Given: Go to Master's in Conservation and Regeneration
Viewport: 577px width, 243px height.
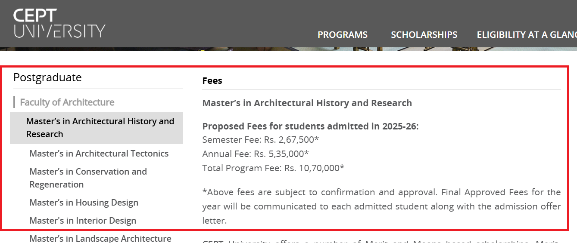Looking at the screenshot, I should [88, 178].
